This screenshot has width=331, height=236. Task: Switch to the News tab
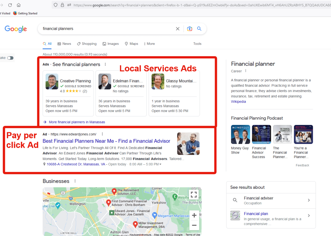(x=64, y=44)
